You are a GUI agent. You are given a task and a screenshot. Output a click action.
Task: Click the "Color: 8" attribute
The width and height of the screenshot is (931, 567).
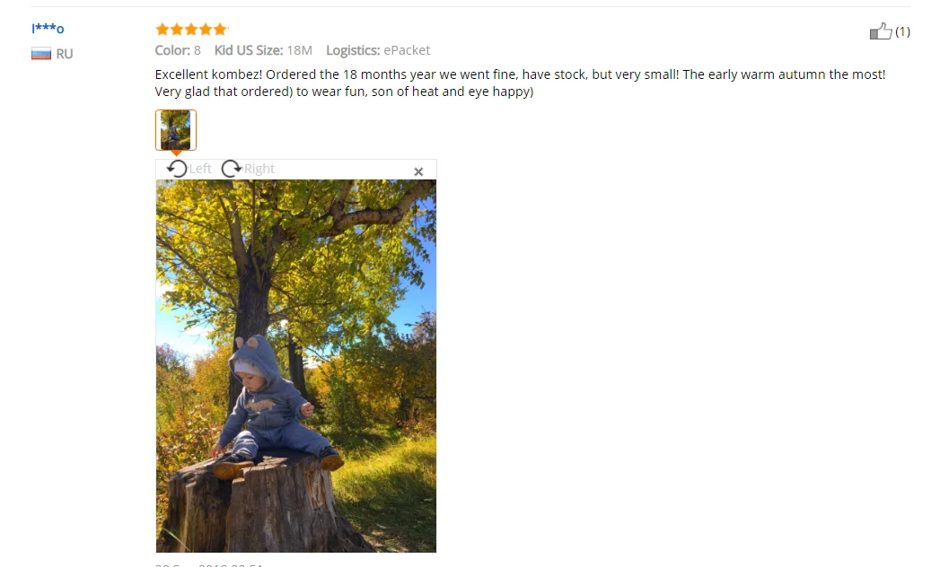click(x=178, y=50)
